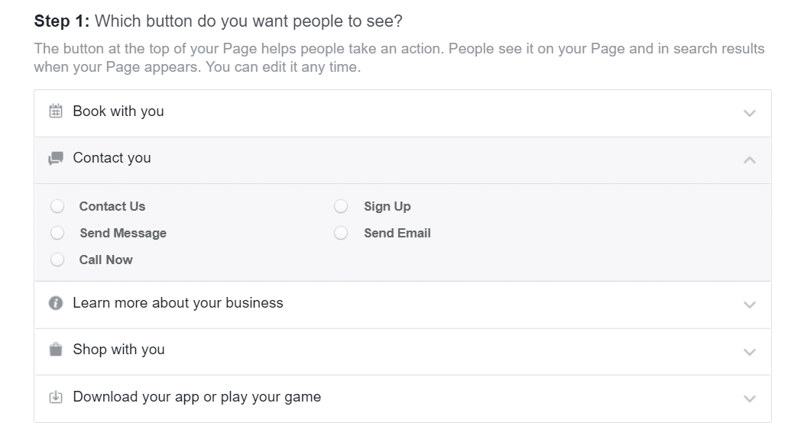Choose the Send Email radio option

tap(341, 233)
